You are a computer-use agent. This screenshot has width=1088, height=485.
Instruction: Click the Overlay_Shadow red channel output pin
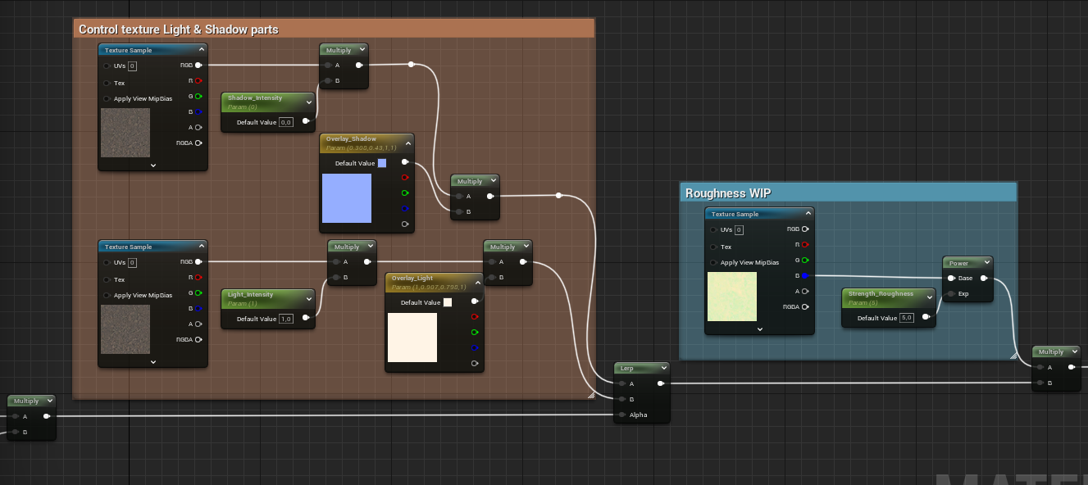click(404, 178)
